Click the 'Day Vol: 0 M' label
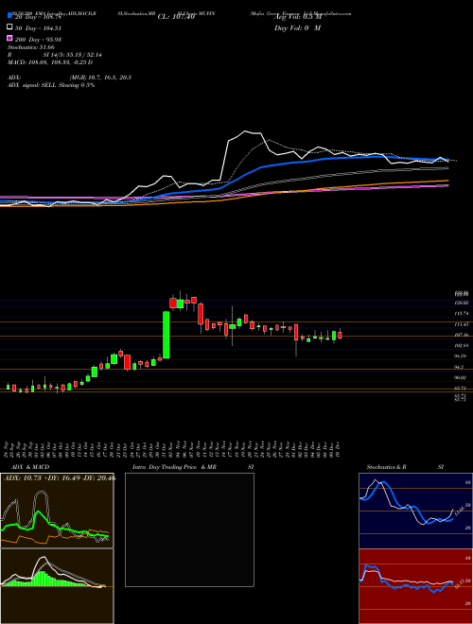This screenshot has height=624, width=473. tap(297, 27)
